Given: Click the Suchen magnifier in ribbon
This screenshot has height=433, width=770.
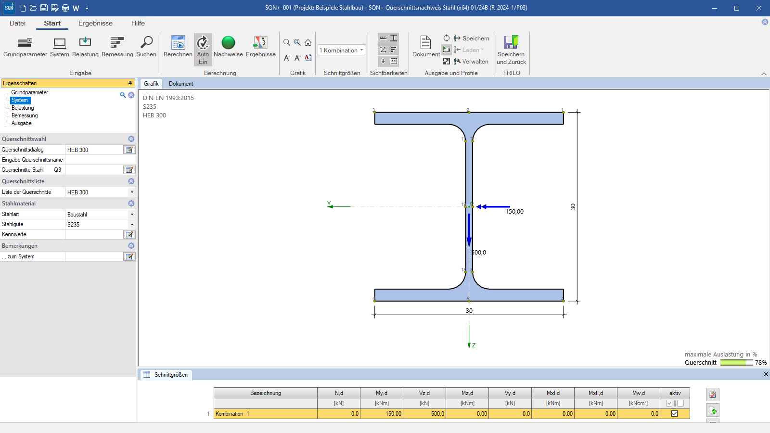Looking at the screenshot, I should click(x=146, y=47).
